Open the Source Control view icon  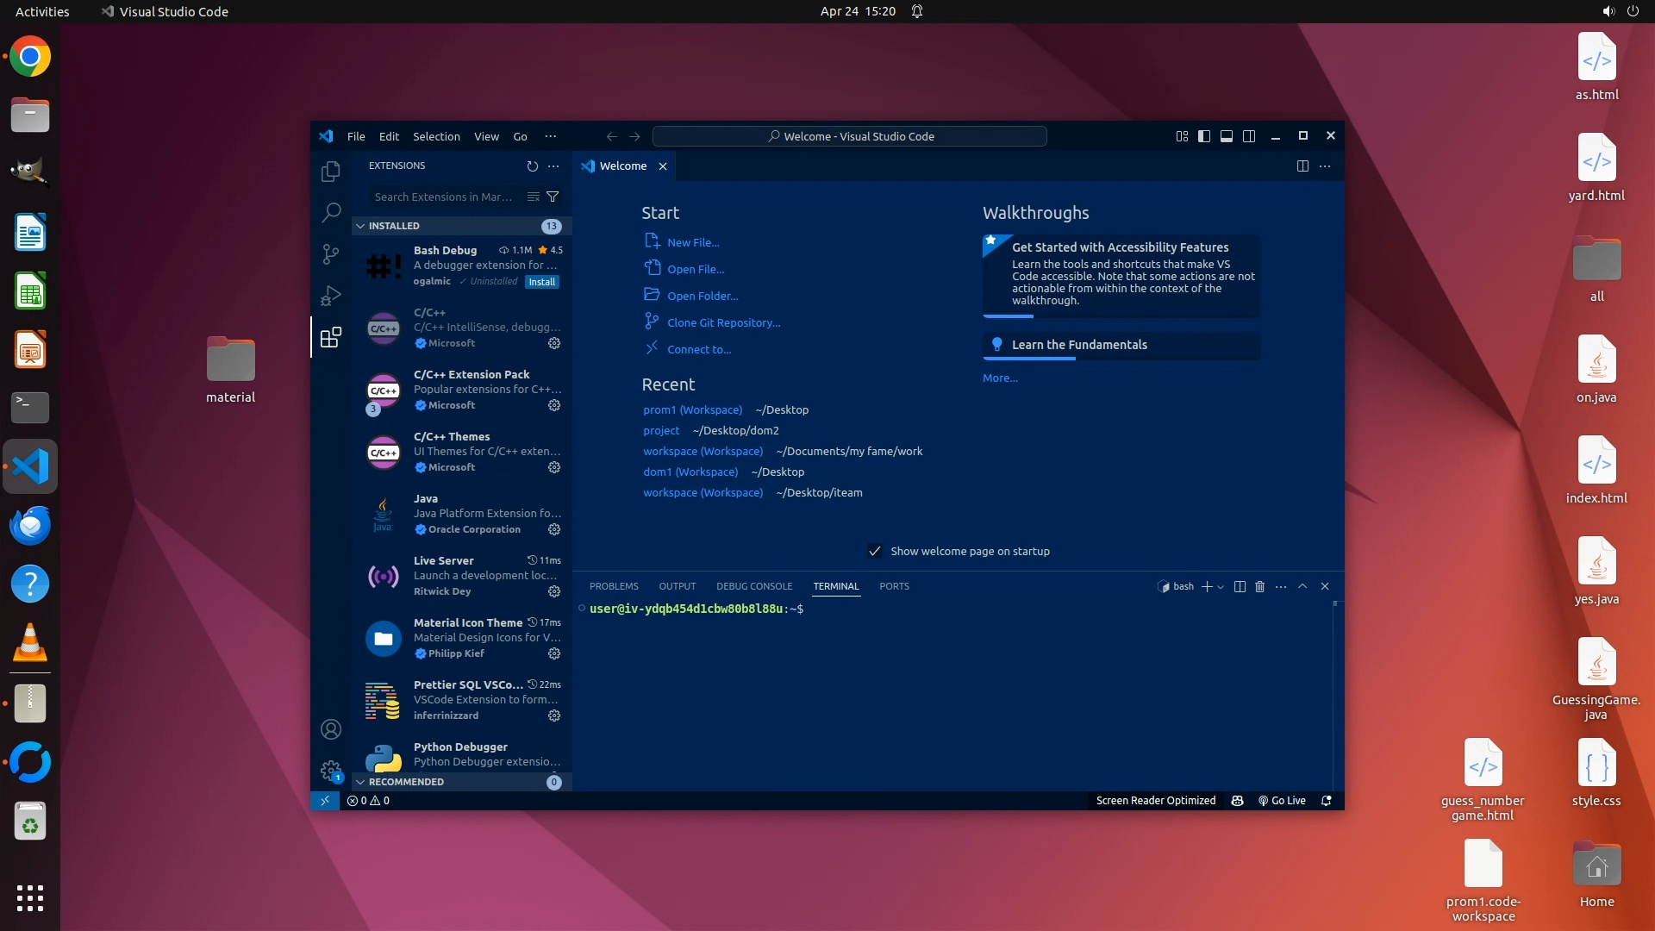[330, 253]
